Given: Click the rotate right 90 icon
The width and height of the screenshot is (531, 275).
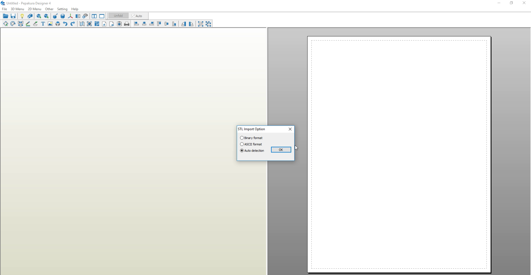Looking at the screenshot, I should [191, 24].
